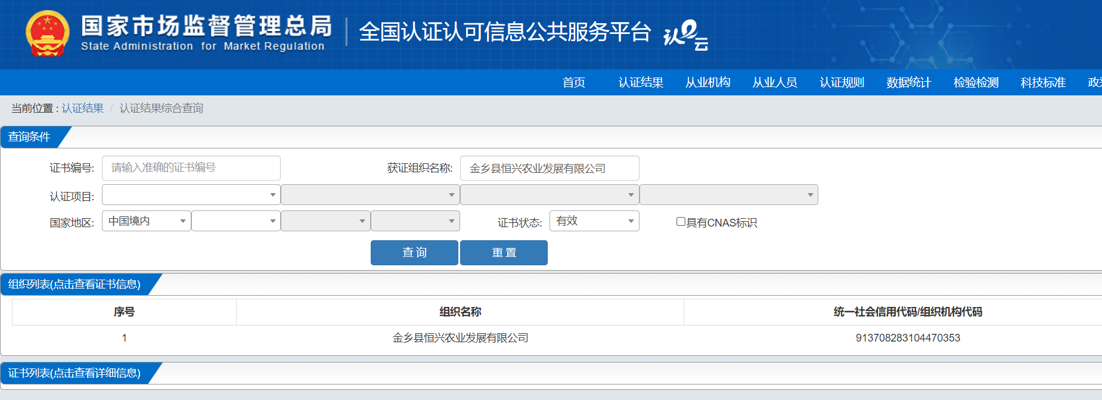The image size is (1102, 400).
Task: Click the 全国认证认可信息公共服务平台 title
Action: [505, 32]
